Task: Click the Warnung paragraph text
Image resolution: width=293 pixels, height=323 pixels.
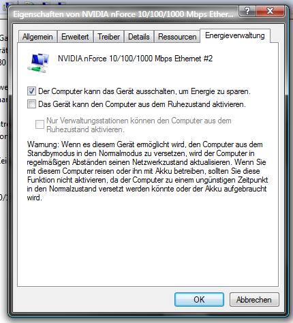Action: pos(147,171)
